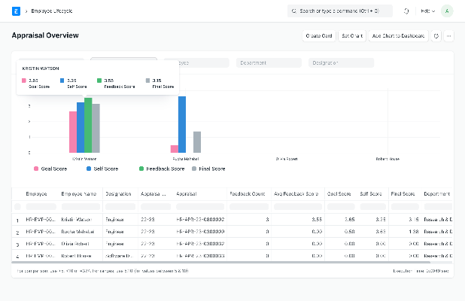Viewport: 465px width, 301px height.
Task: Click the user avatar icon
Action: point(447,11)
